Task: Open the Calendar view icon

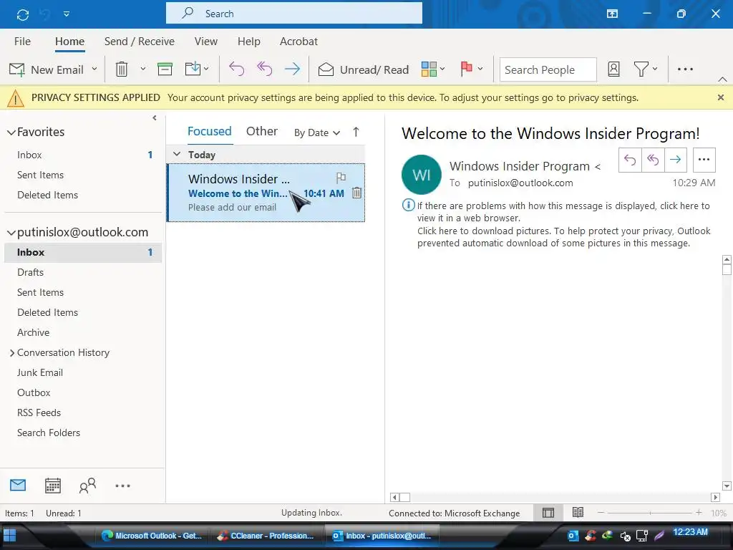Action: click(53, 486)
